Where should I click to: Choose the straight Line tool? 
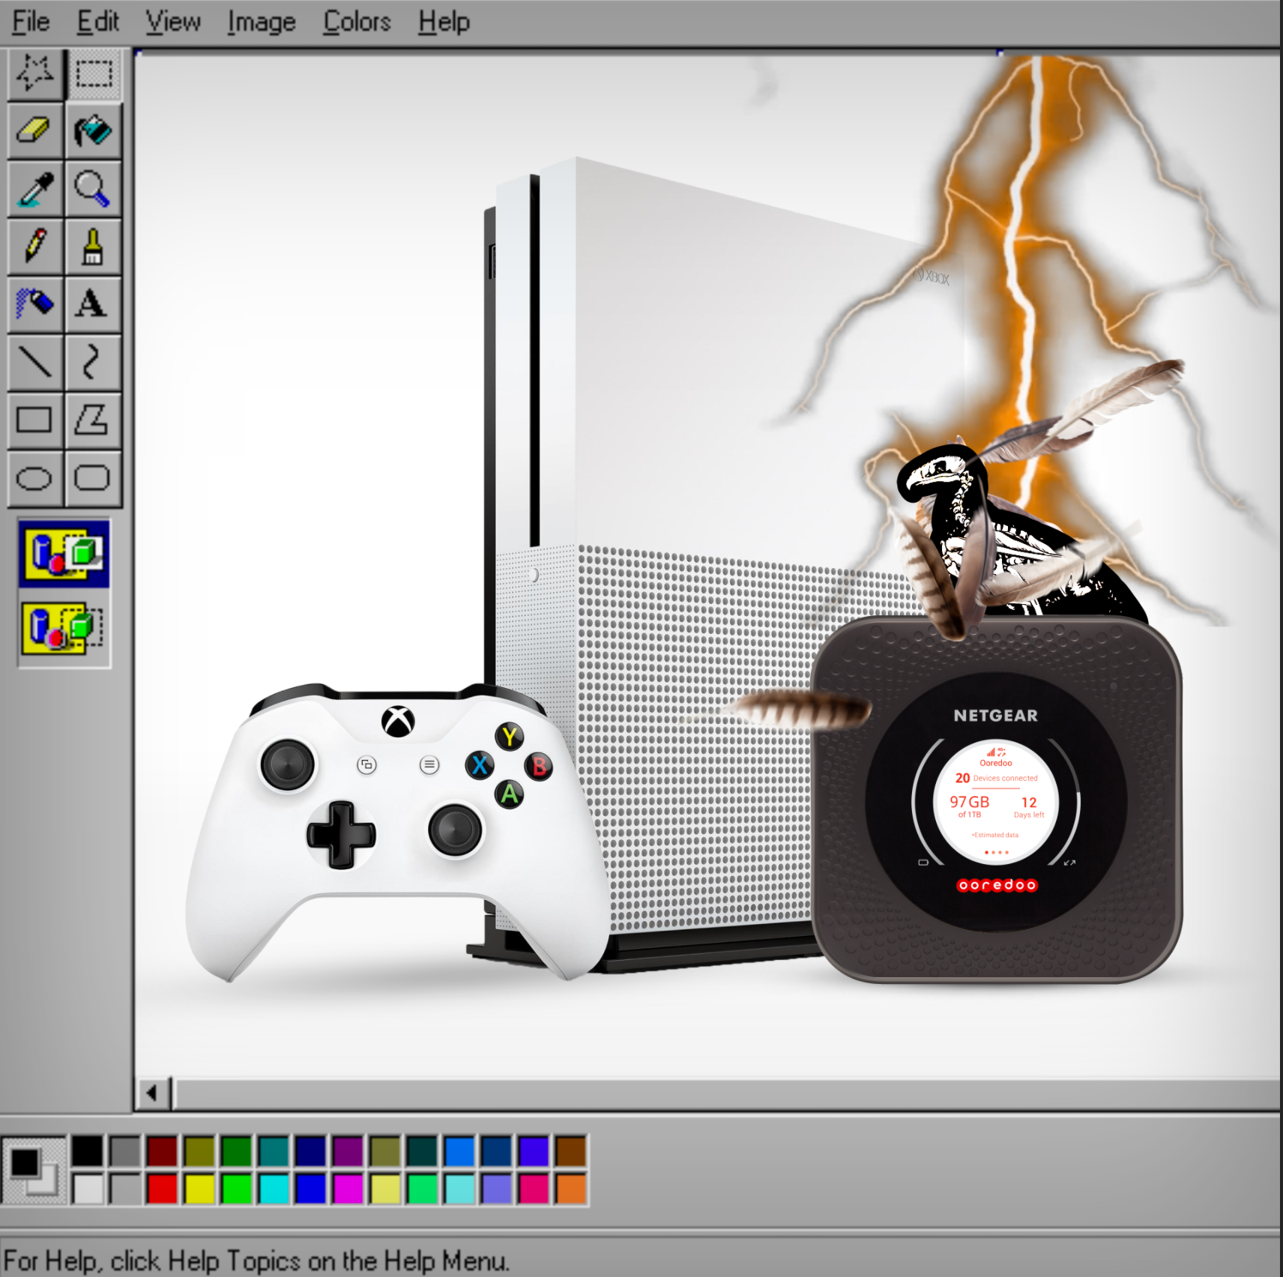[35, 362]
